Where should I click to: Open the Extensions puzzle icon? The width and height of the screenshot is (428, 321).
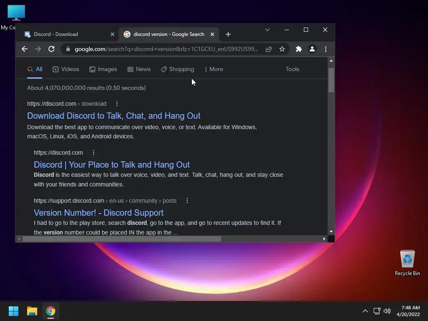[298, 49]
